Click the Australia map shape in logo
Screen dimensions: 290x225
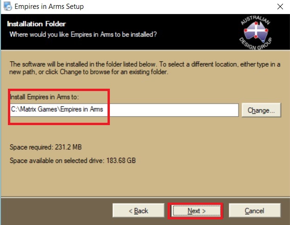[x=256, y=32]
